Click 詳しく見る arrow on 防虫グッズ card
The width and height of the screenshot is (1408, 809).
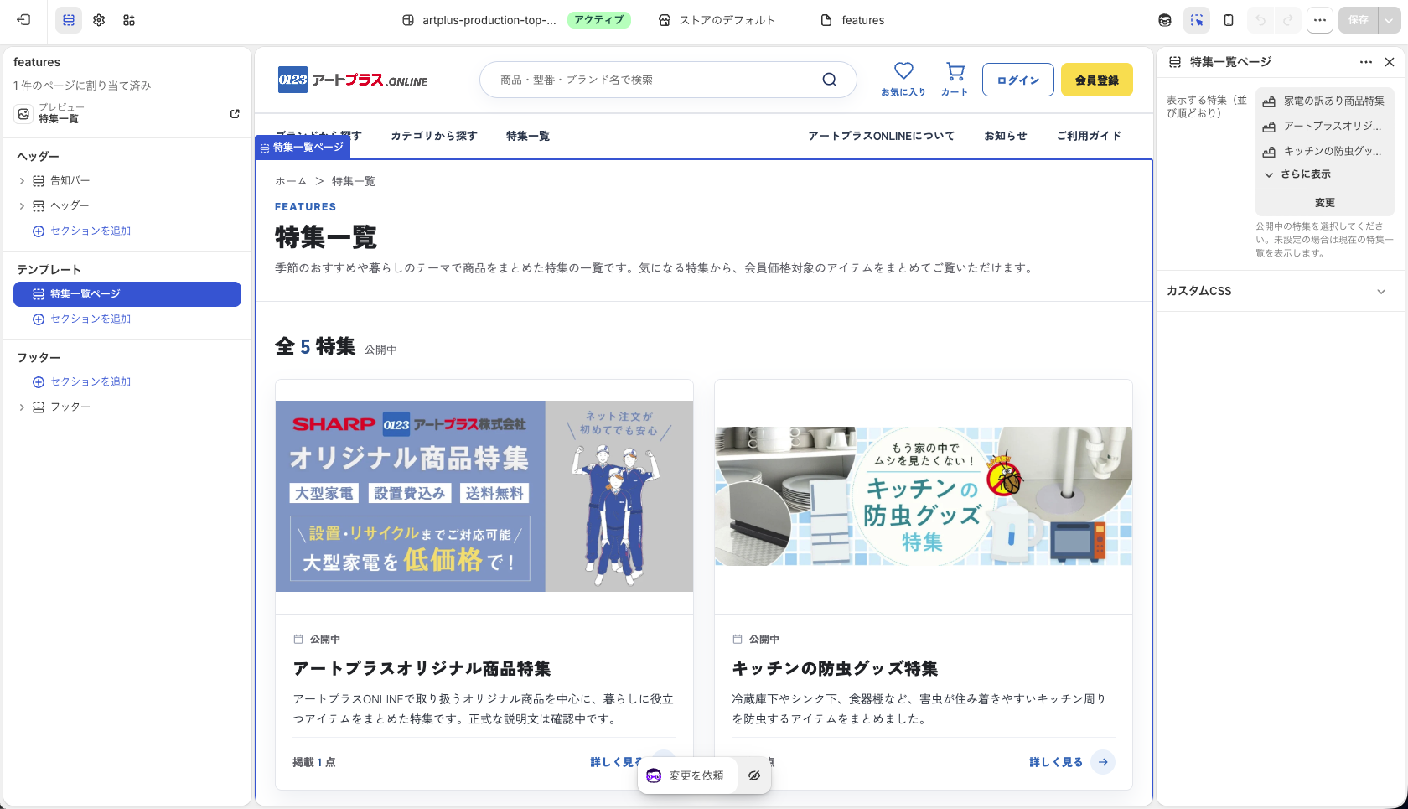pos(1103,762)
